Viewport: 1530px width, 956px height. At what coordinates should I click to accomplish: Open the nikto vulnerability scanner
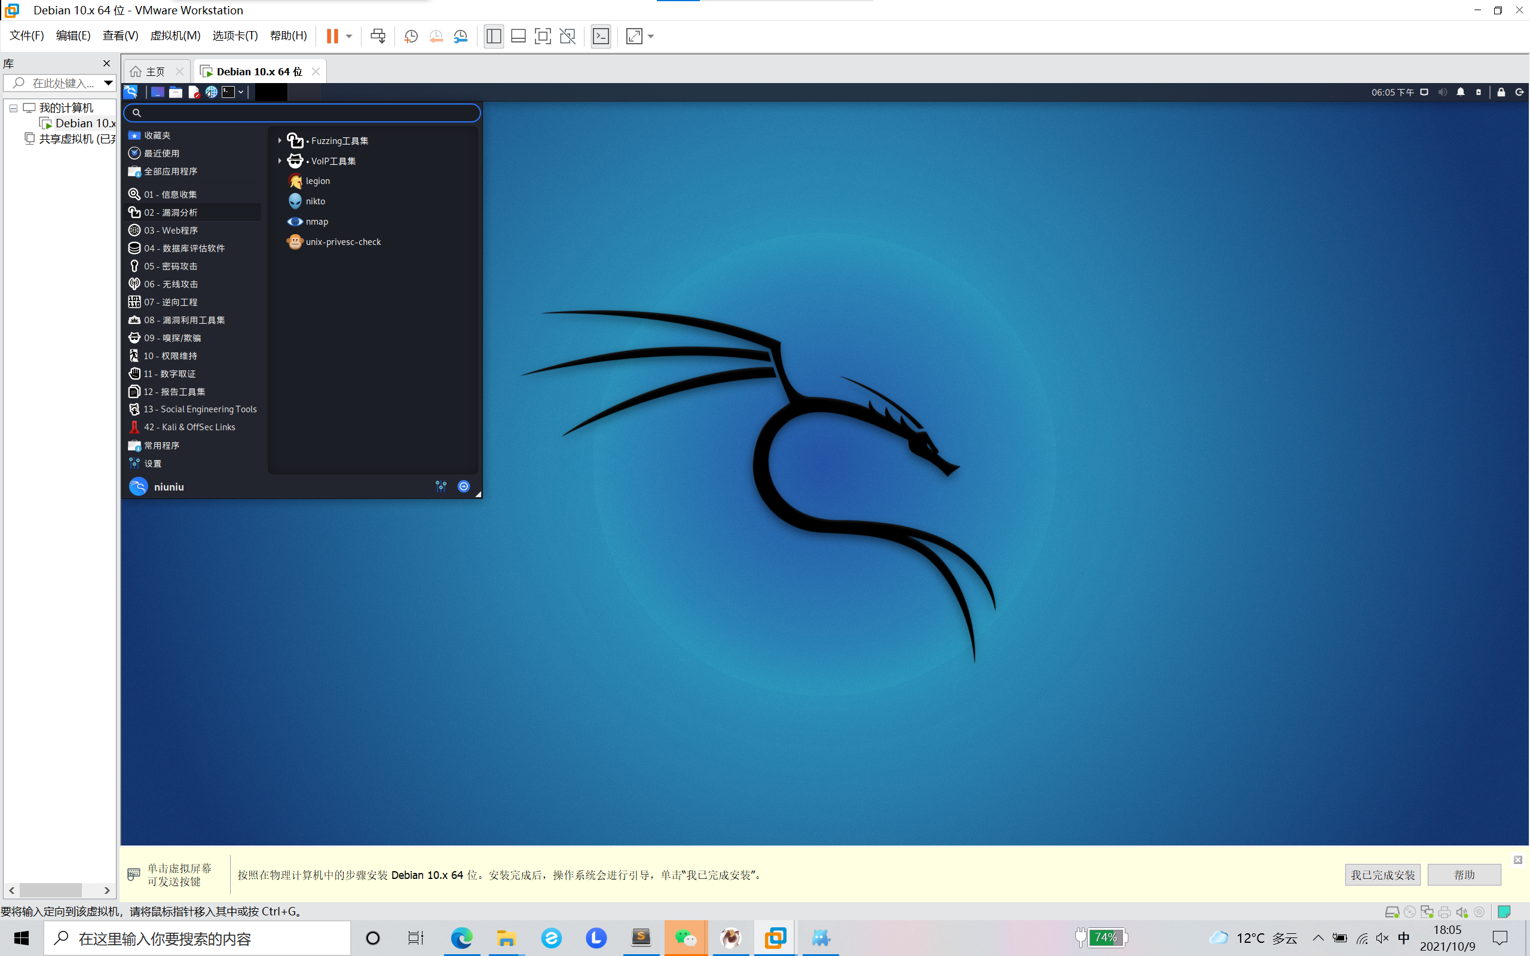click(315, 201)
